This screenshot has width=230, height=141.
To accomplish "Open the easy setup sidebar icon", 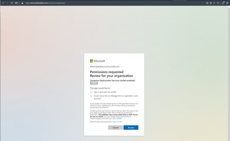I will [x=227, y=3].
